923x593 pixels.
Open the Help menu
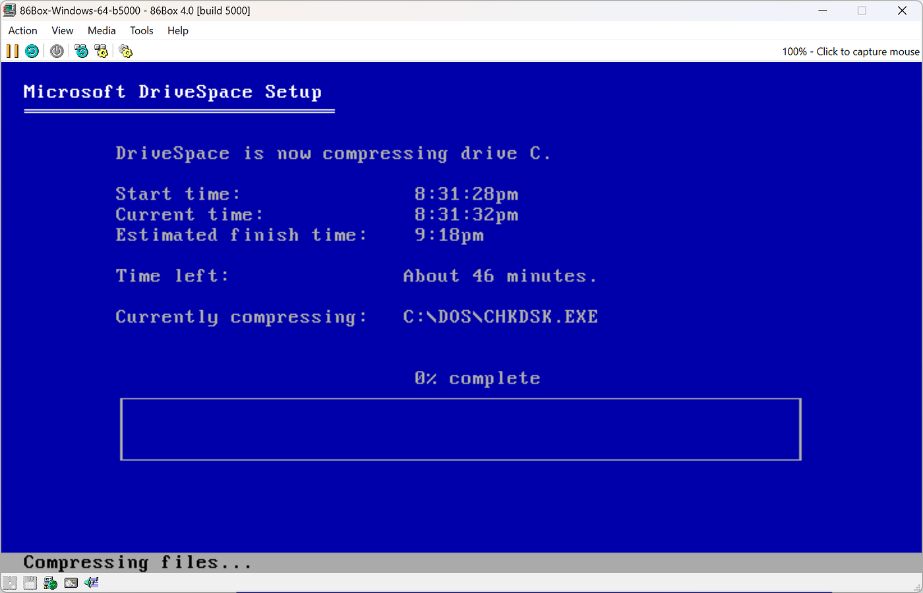[178, 30]
